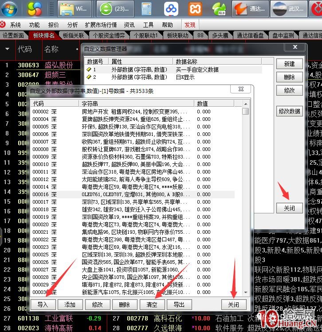Select the row with code 000002
Screen dimensions: 322x332
[x=133, y=112]
